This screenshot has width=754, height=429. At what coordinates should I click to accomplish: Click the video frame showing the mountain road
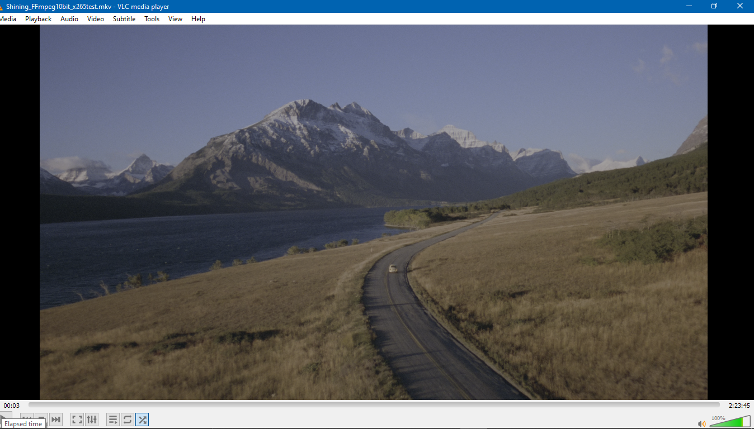coord(374,212)
